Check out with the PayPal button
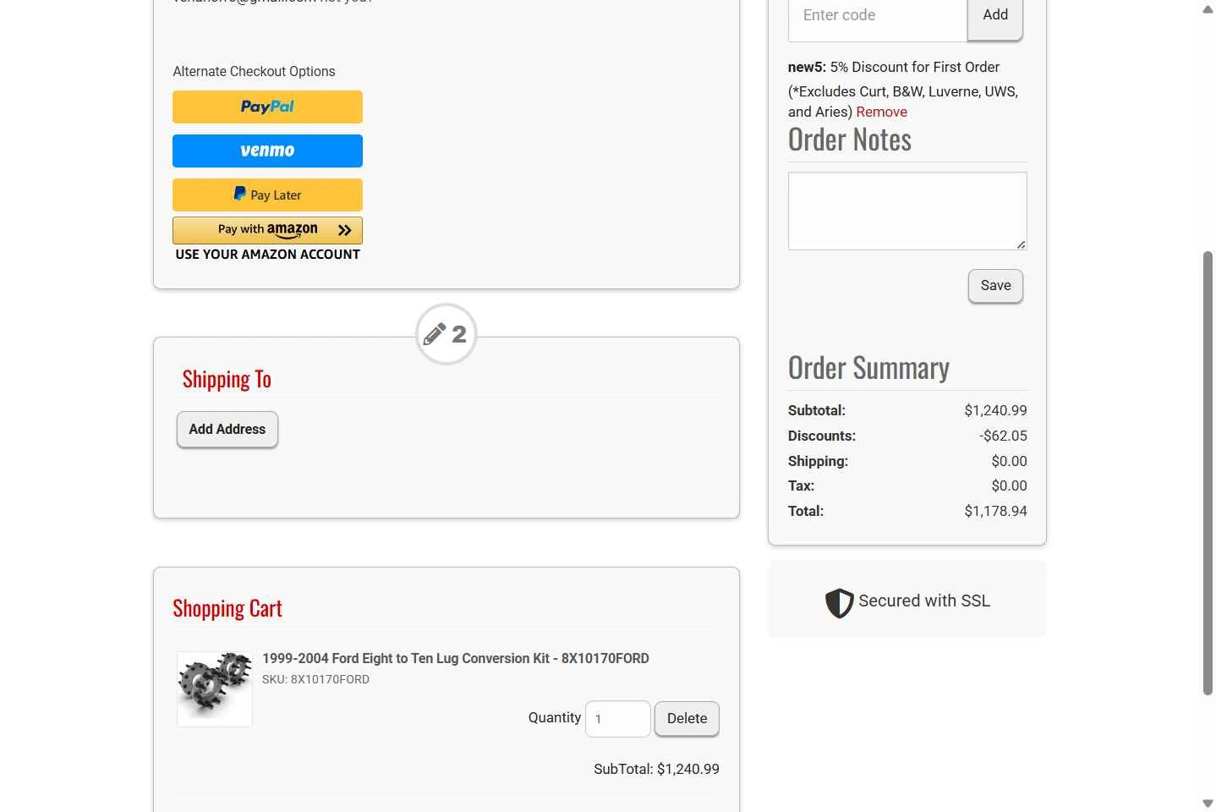The width and height of the screenshot is (1216, 812). 267,107
